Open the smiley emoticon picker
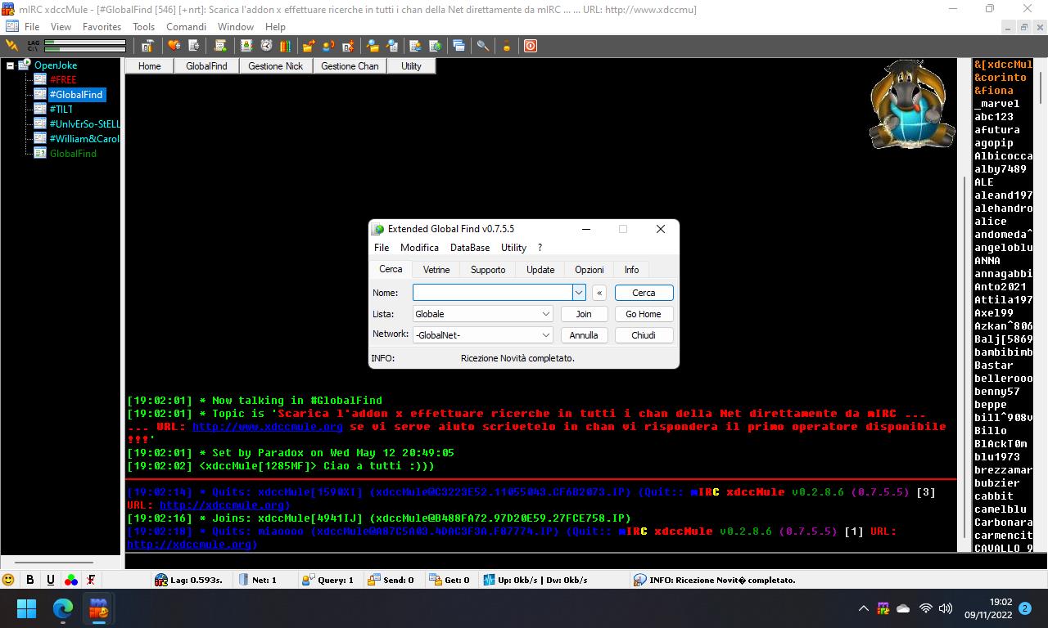The width and height of the screenshot is (1048, 628). point(9,580)
